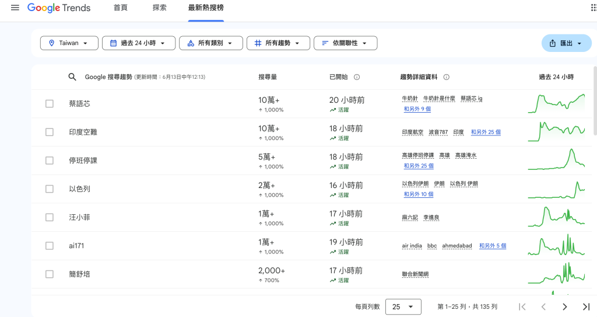Screen dimensions: 597x317
Task: Click the search magnifier icon in table header
Action: click(72, 76)
